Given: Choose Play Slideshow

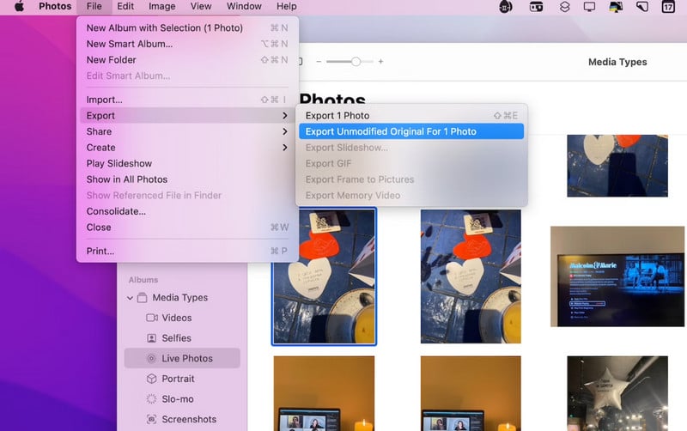Looking at the screenshot, I should [187, 163].
